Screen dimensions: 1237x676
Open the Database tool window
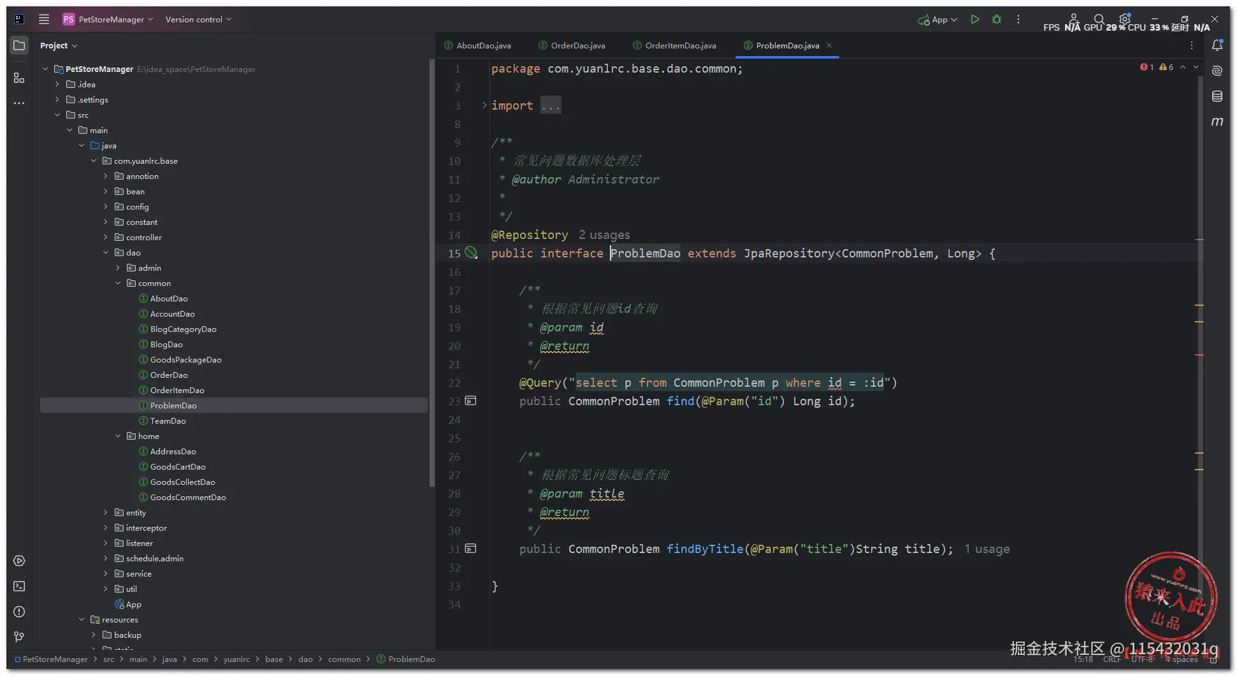[x=1217, y=96]
